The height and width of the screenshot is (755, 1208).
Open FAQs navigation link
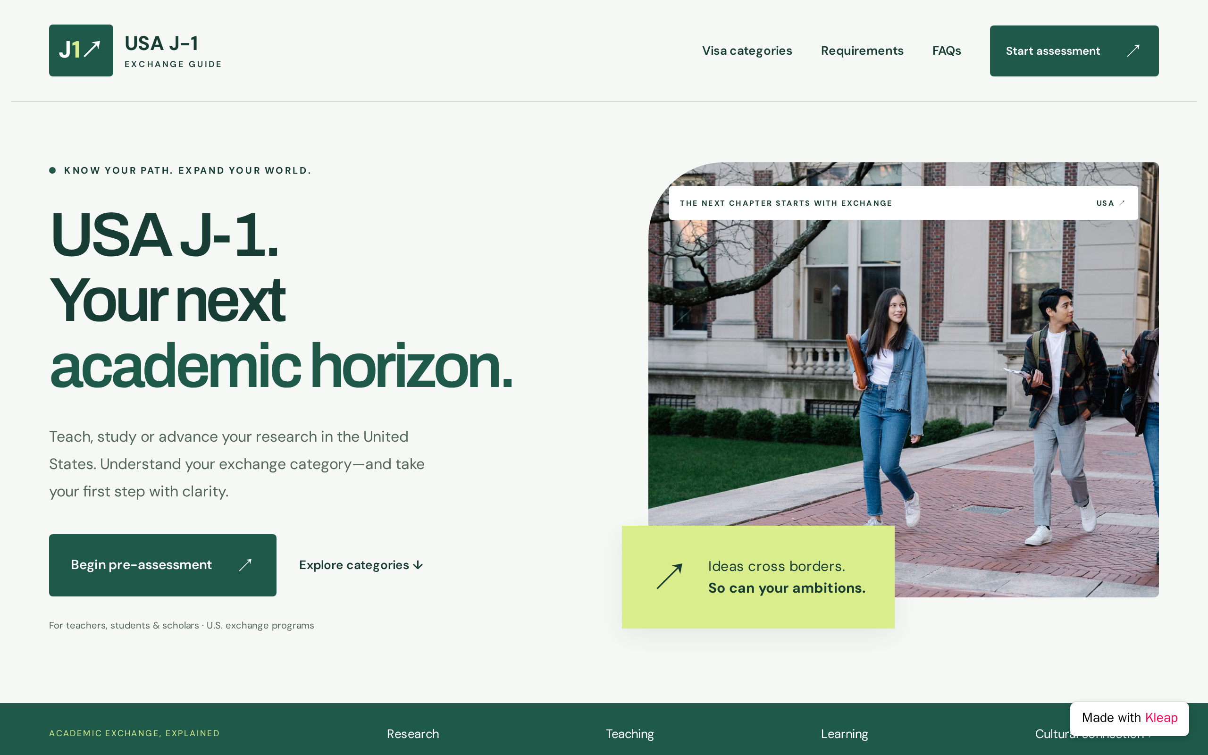click(947, 50)
